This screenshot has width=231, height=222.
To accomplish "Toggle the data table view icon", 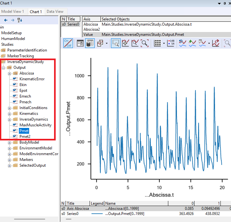I will tap(90, 43).
